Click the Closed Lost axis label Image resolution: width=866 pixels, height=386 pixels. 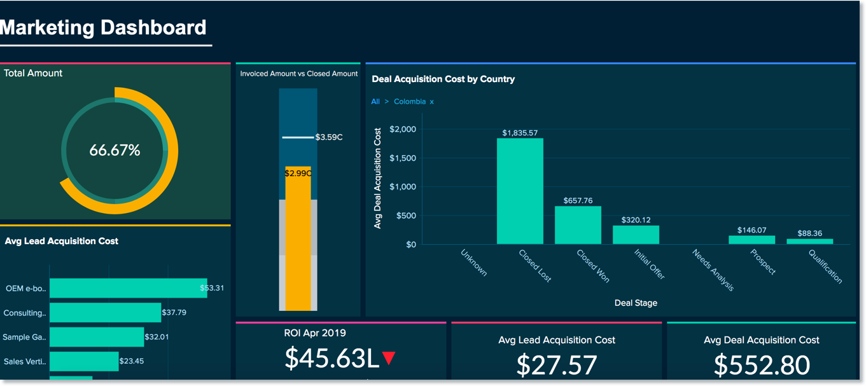coord(535,266)
